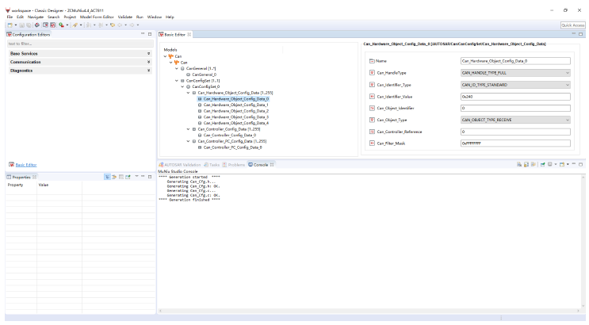Open dropdown arrow next to New icon
589x325 pixels.
coord(16,25)
